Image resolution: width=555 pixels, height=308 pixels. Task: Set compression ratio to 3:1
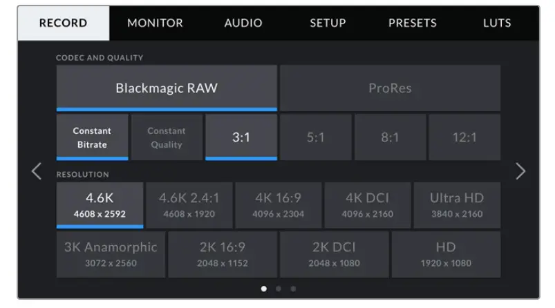point(241,137)
